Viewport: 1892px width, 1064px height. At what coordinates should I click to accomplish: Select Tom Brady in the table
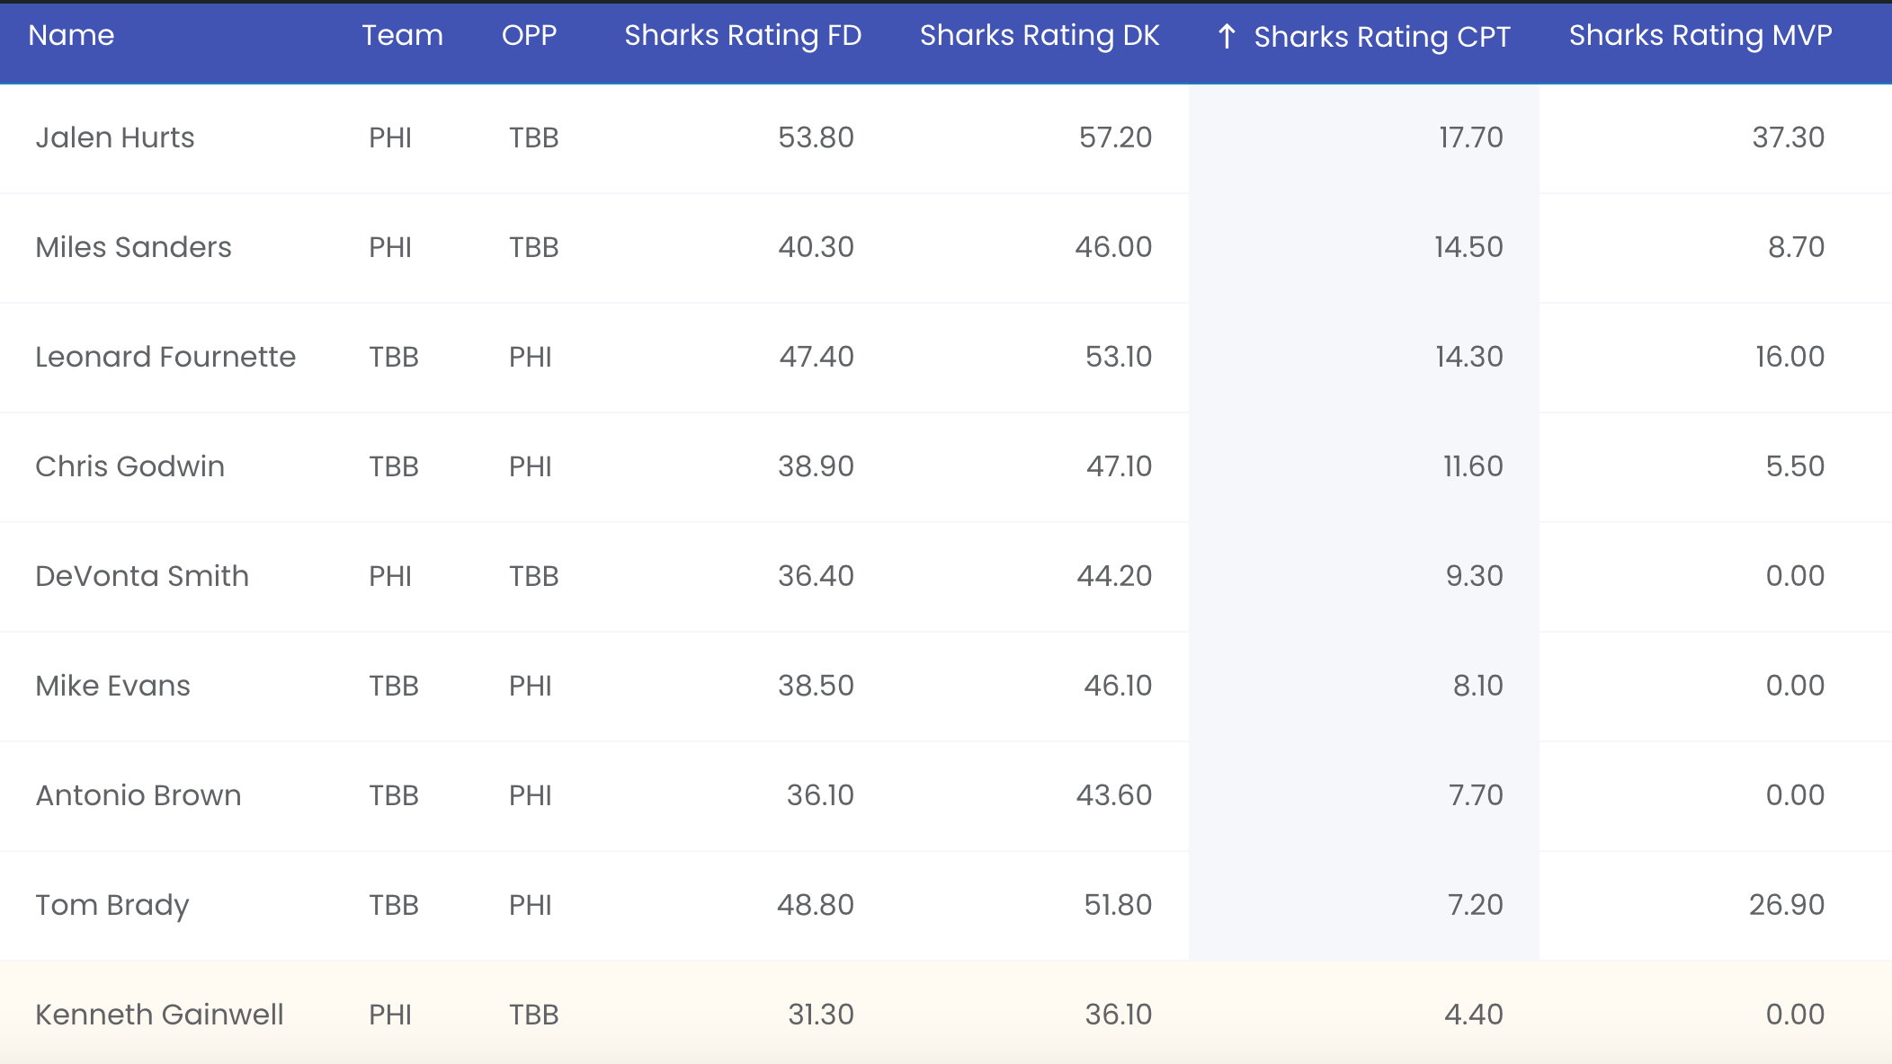112,905
